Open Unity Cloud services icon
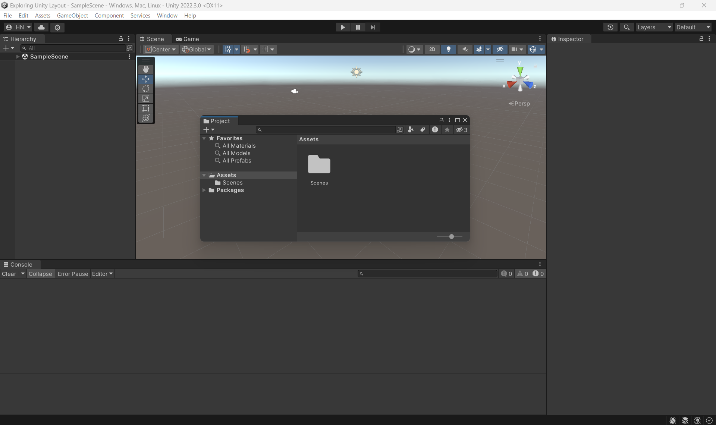This screenshot has width=716, height=425. (41, 27)
